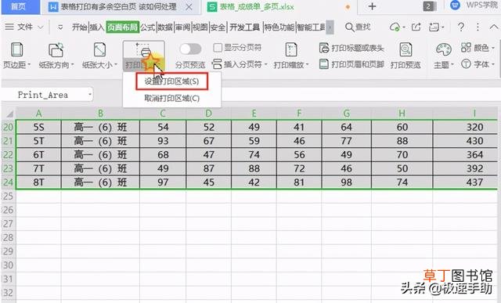Screen dimensions: 501x303
Task: Click cell containing 97
Action: tap(163, 182)
